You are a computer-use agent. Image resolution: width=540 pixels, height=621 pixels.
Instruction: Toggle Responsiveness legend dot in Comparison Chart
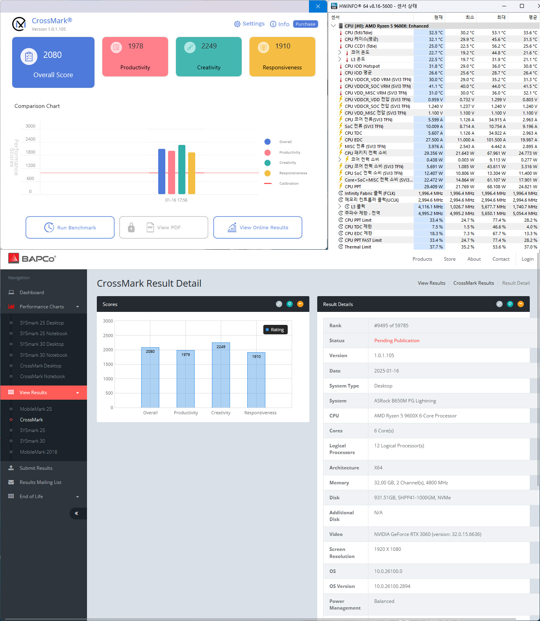coord(268,173)
